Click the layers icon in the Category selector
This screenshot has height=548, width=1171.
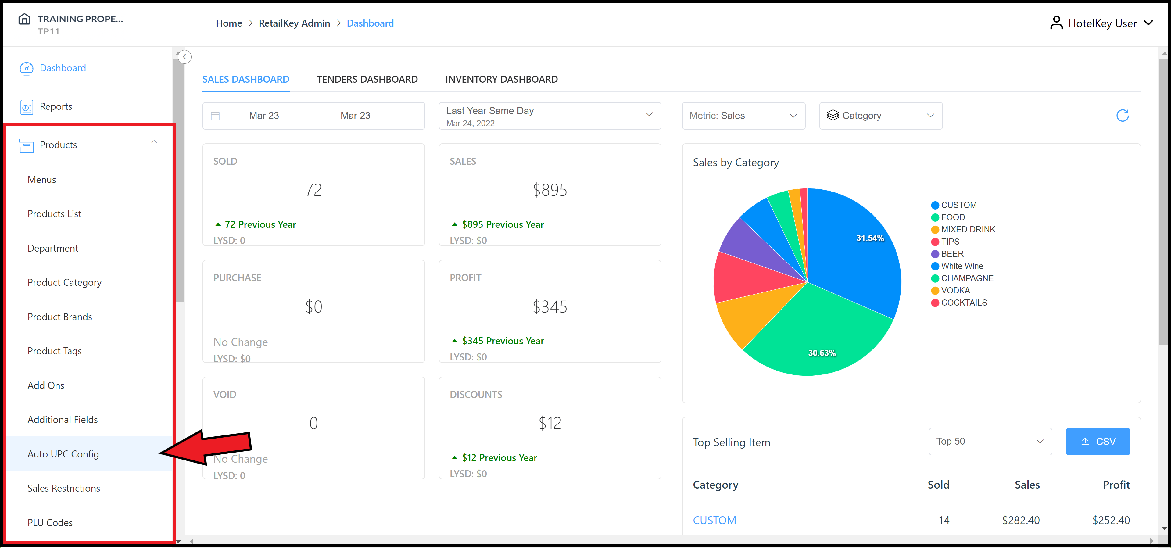tap(833, 116)
